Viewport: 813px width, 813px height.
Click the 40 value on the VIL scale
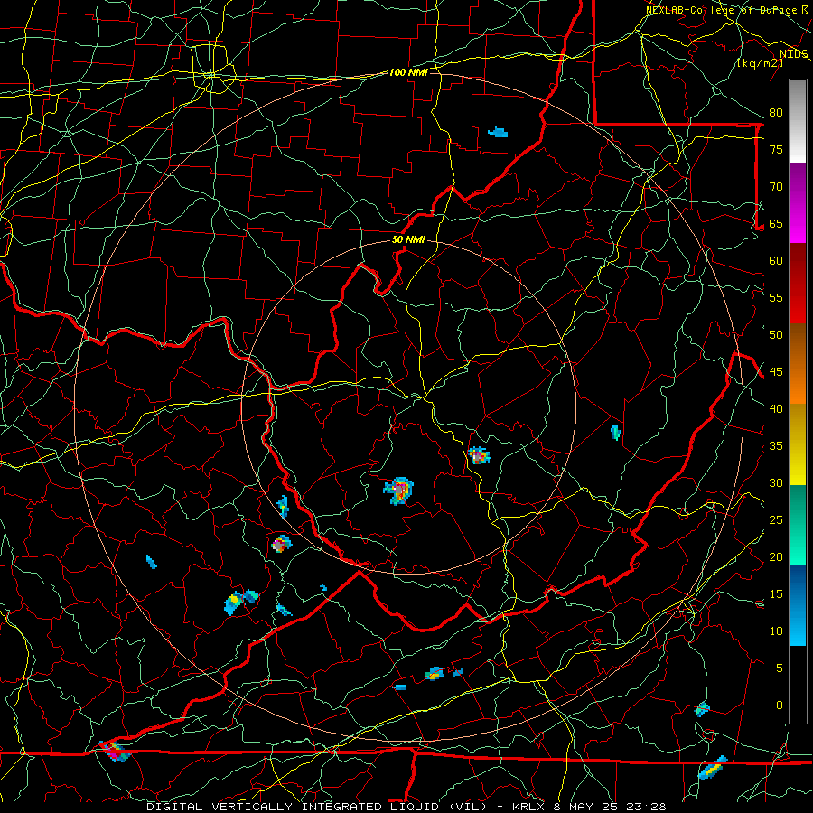click(776, 408)
